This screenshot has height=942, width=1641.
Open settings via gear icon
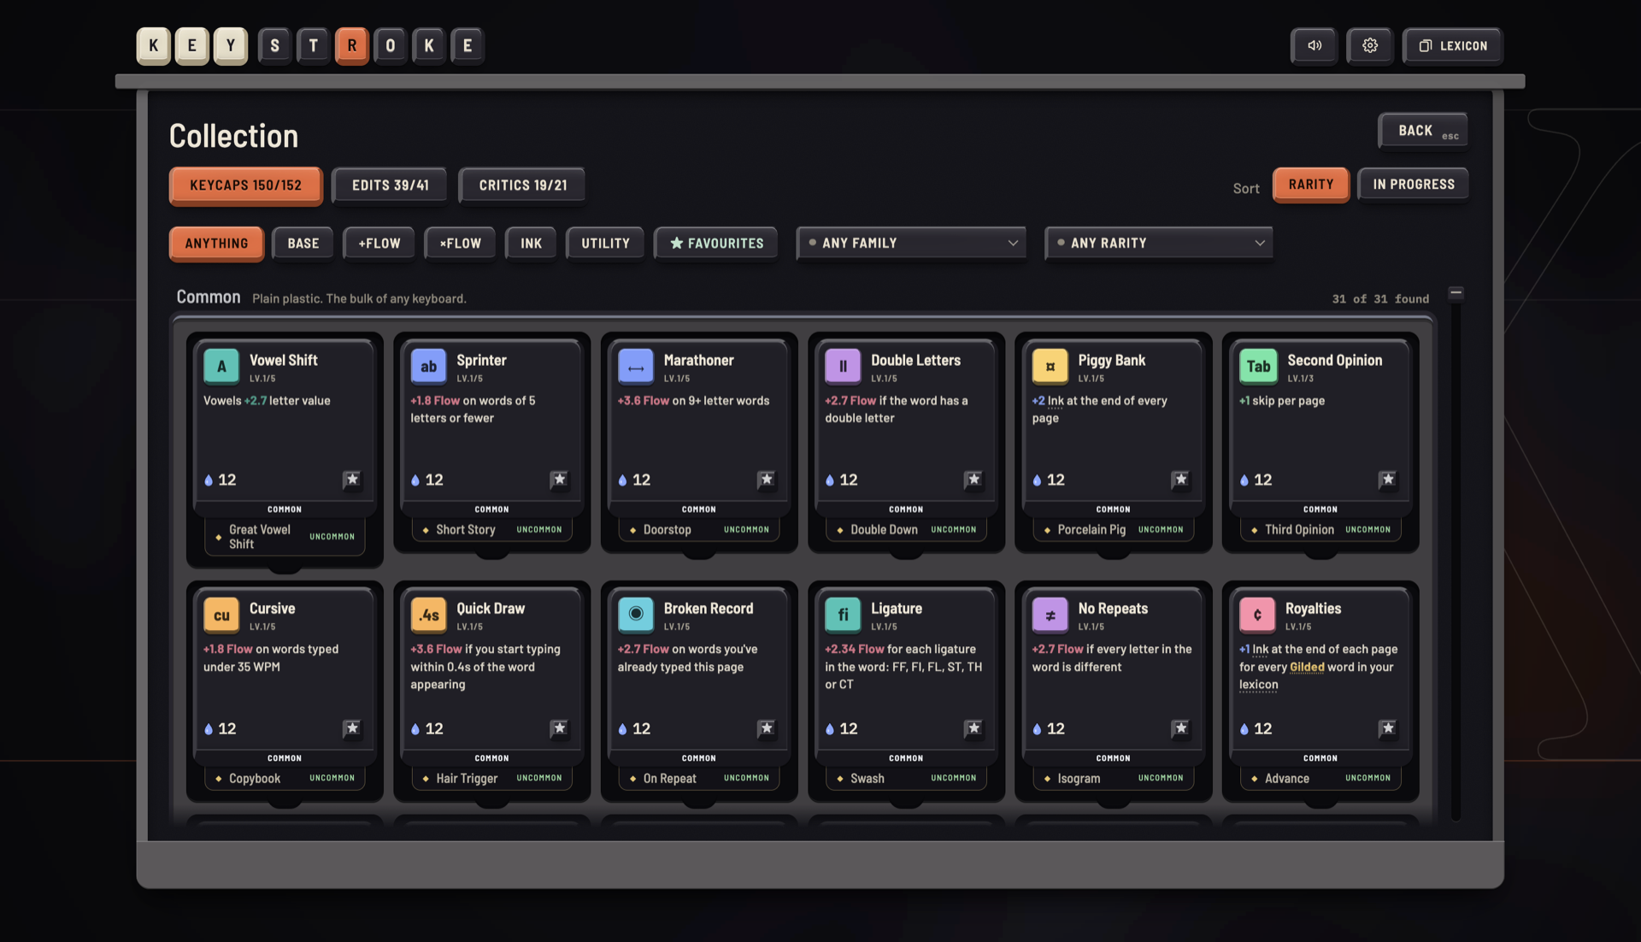tap(1370, 45)
